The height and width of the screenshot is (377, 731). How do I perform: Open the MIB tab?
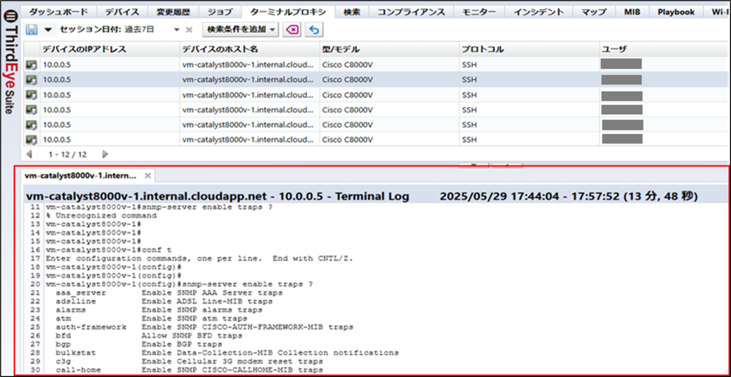(632, 12)
